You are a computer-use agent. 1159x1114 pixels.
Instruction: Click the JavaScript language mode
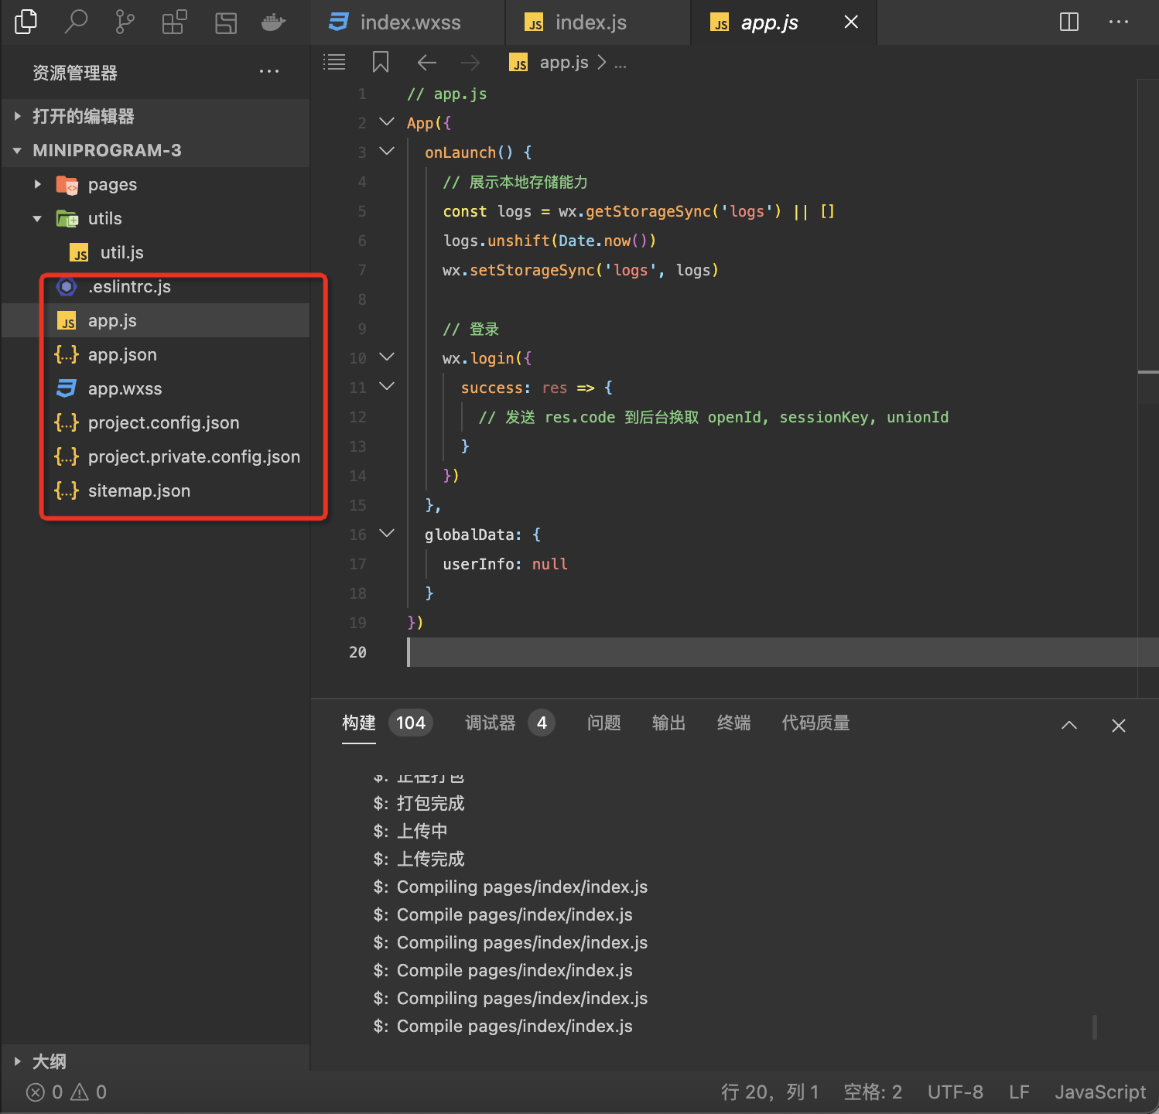(x=1100, y=1092)
